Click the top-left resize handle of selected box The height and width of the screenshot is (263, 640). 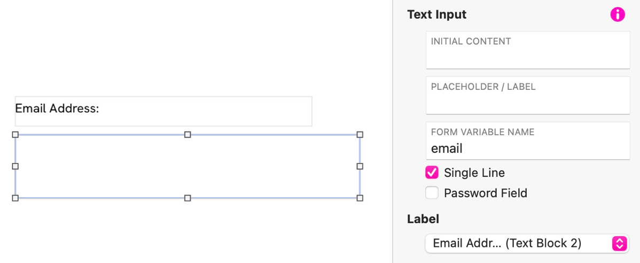[x=15, y=135]
